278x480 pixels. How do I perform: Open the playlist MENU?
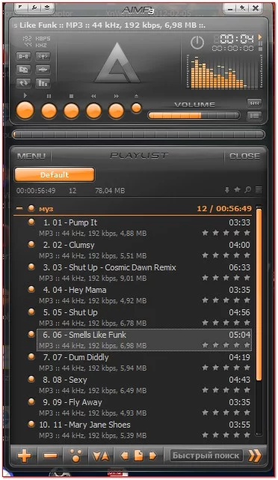coord(31,156)
